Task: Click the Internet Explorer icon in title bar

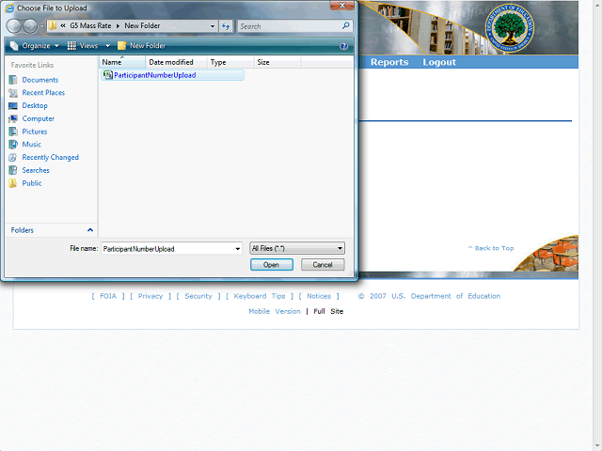Action: [9, 8]
